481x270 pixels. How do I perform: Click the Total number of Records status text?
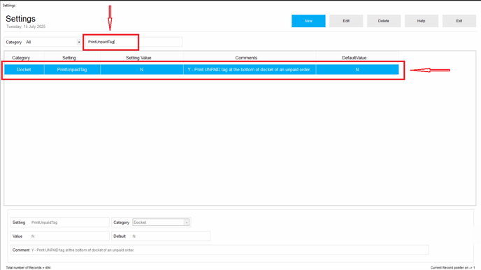tap(28, 267)
